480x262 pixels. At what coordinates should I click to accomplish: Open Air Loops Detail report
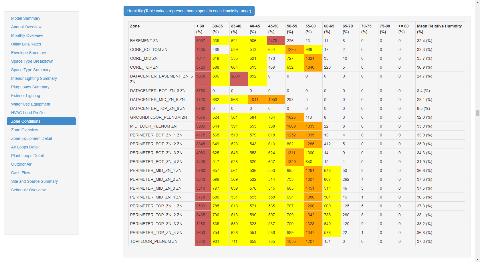point(25,147)
